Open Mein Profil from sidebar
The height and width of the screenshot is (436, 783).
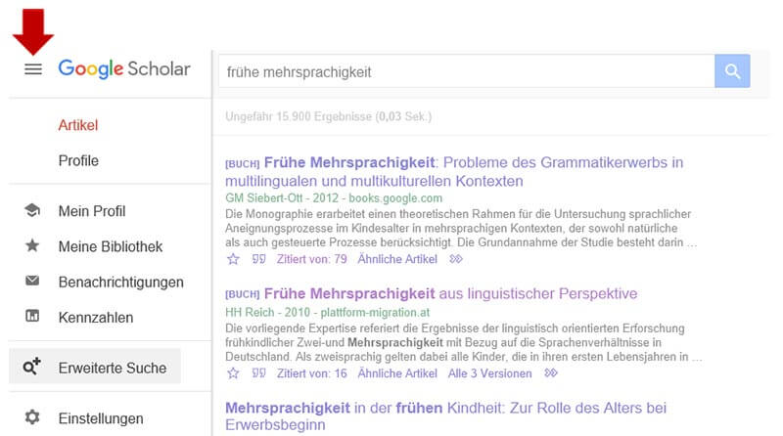coord(92,211)
